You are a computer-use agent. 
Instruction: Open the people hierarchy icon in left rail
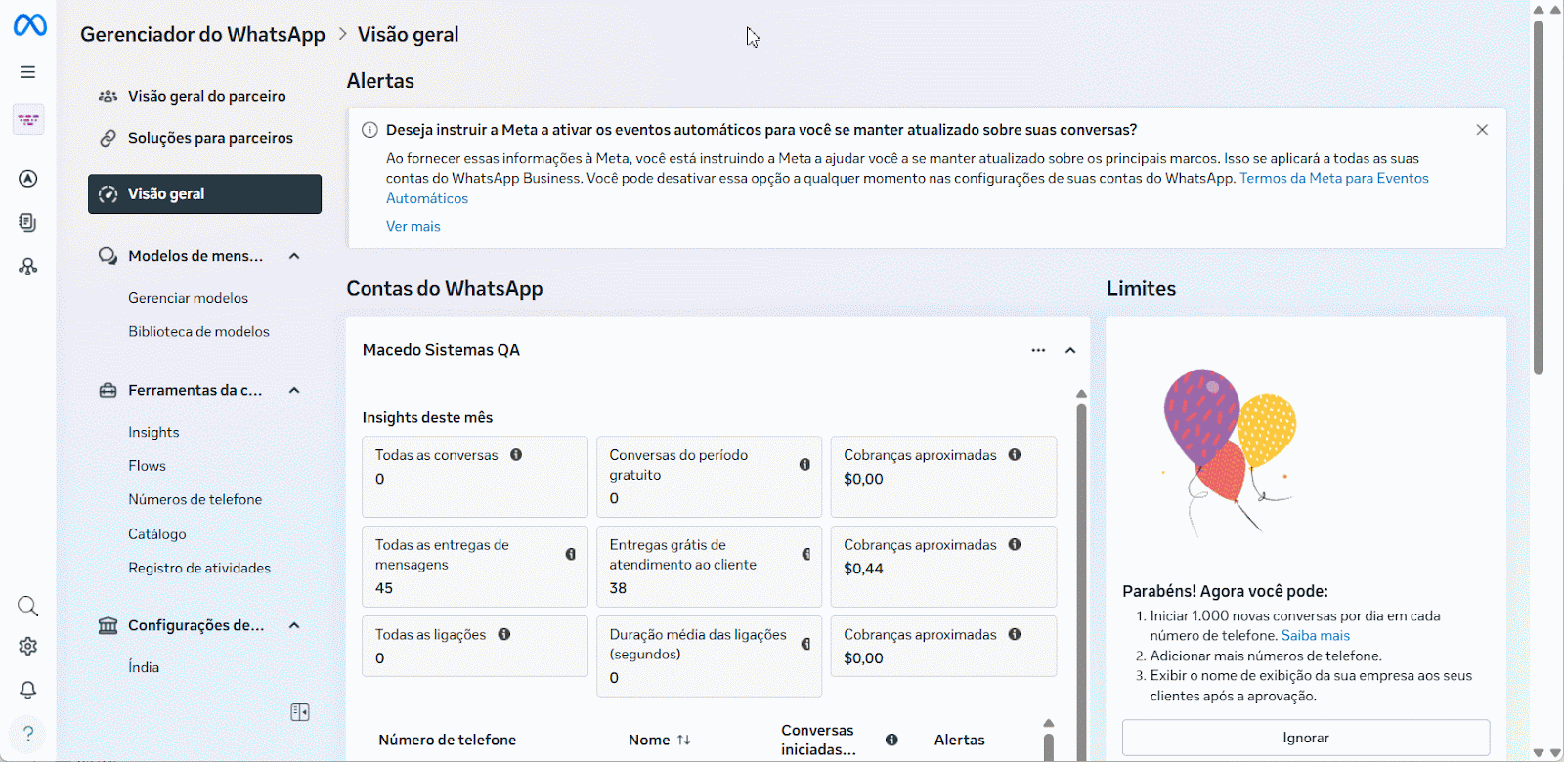[x=28, y=267]
